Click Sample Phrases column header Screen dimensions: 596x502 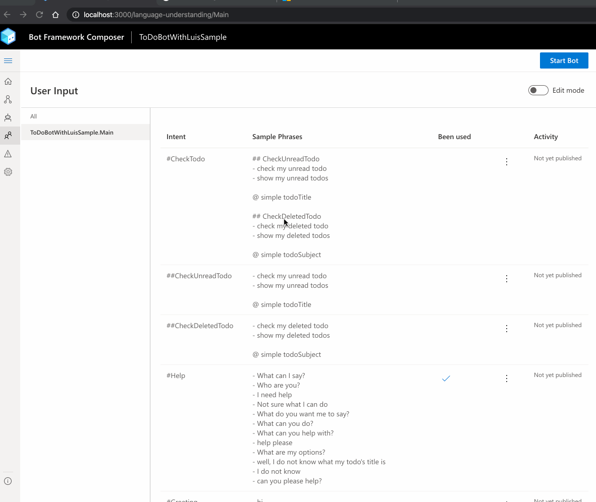coord(277,137)
